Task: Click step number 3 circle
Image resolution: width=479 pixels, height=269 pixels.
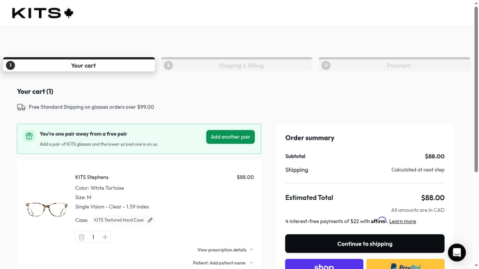Action: [x=326, y=65]
